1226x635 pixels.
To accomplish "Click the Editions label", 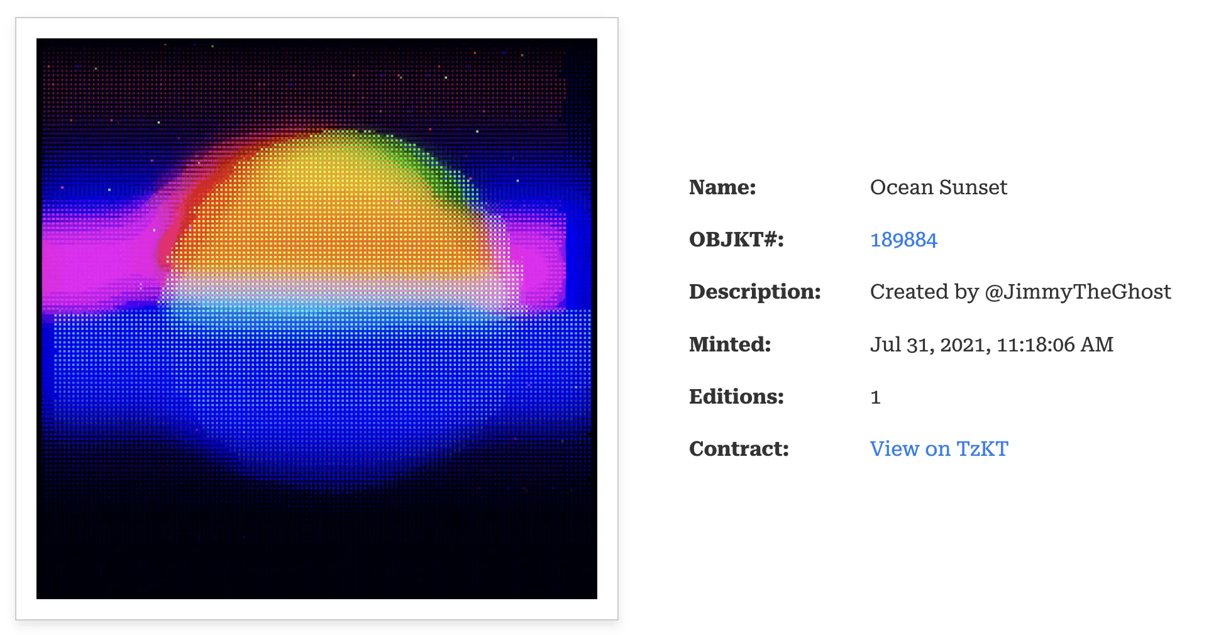I will coord(736,396).
